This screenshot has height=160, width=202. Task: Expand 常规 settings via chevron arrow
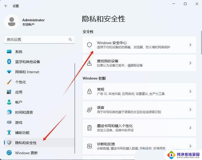190,91
